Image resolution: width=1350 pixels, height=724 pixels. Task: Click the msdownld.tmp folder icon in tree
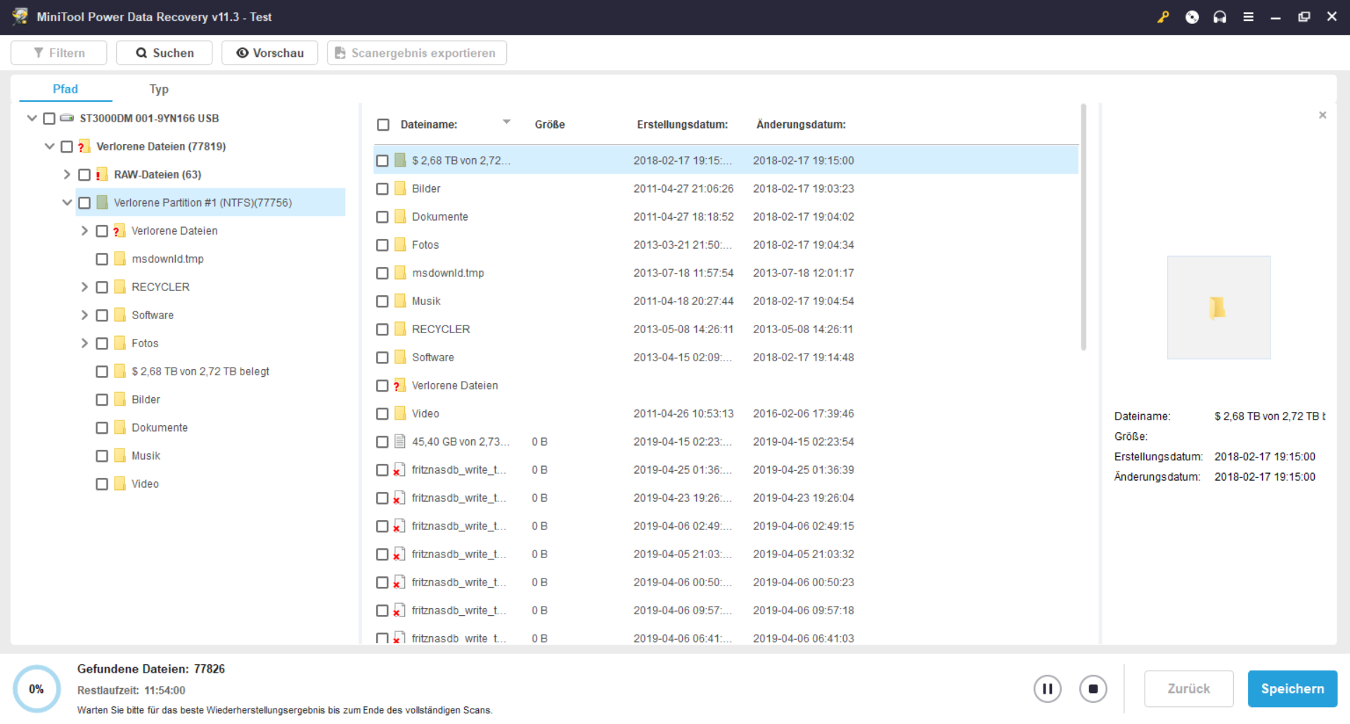pos(120,259)
